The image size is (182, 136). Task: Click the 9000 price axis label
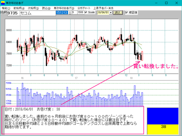click(9, 30)
